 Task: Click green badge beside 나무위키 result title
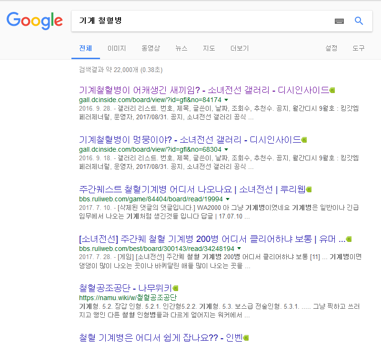(175, 288)
